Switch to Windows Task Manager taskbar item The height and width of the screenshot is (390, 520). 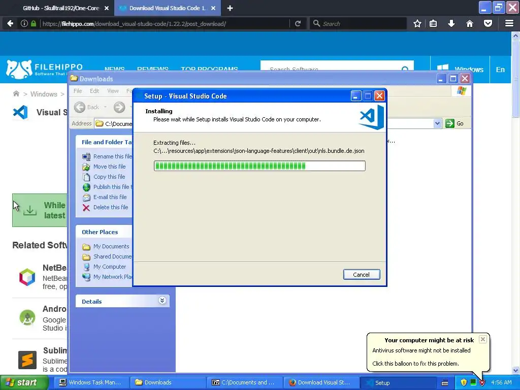click(90, 382)
